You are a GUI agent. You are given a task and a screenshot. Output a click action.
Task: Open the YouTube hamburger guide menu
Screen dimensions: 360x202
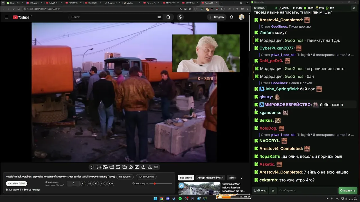tap(6, 17)
